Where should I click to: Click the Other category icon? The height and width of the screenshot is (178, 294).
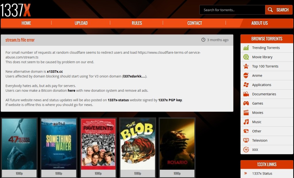click(246, 131)
